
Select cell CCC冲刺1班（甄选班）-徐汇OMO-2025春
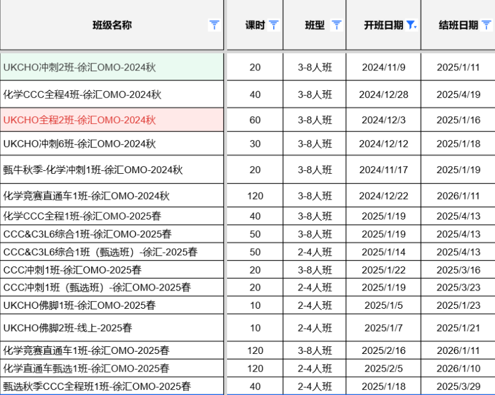click(112, 287)
